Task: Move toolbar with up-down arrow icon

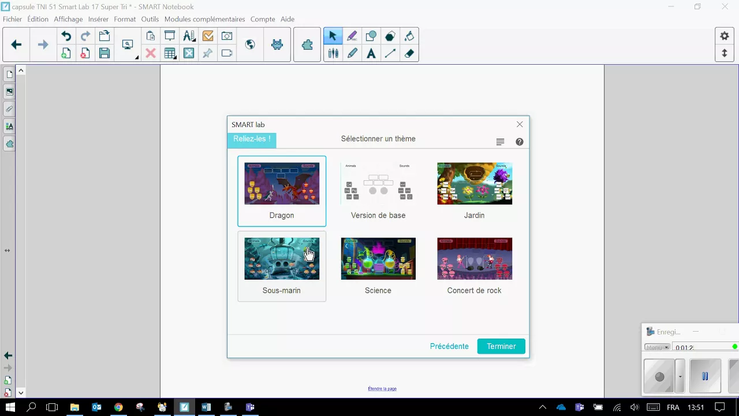Action: point(725,53)
